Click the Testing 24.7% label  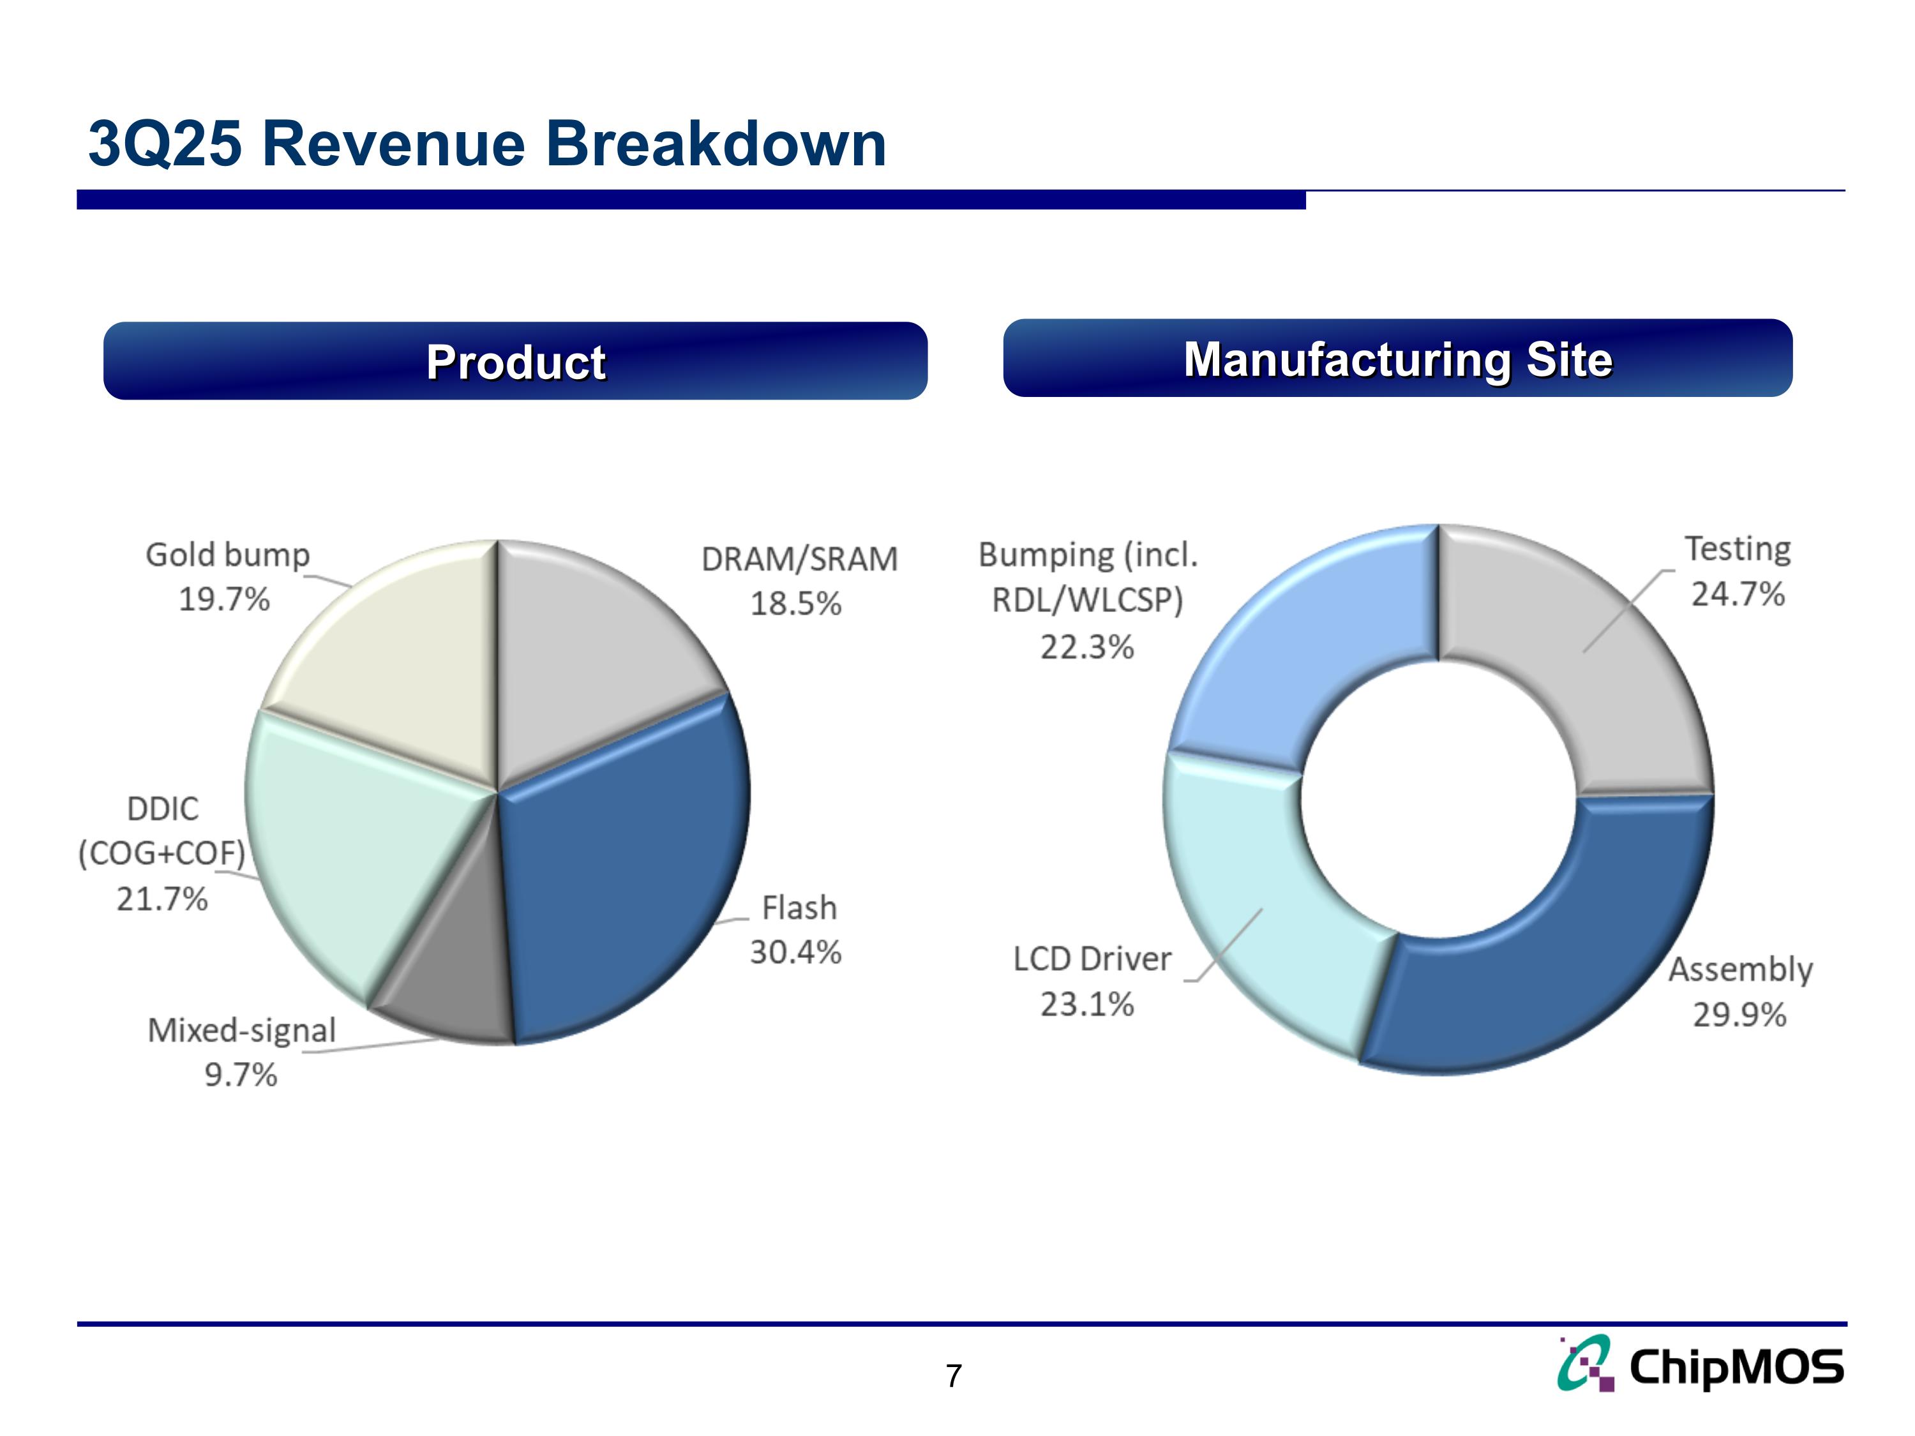[x=1738, y=572]
